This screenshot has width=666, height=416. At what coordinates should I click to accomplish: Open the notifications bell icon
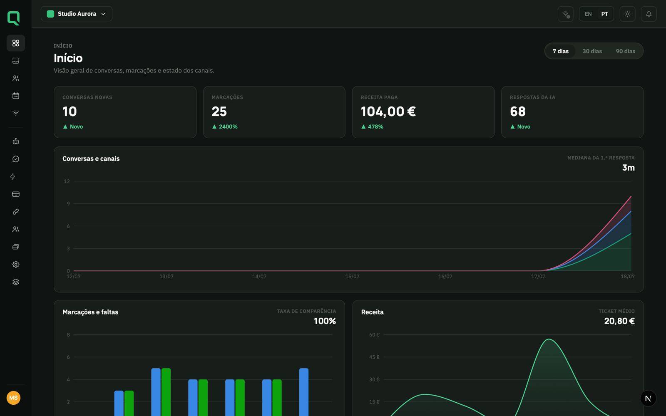(649, 14)
